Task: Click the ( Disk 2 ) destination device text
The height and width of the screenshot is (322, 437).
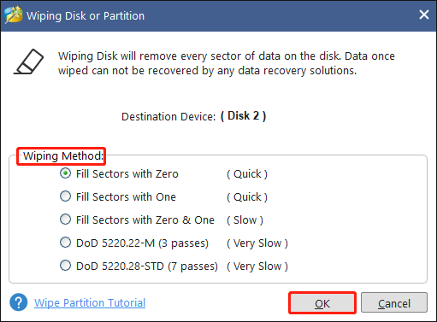Action: click(244, 116)
